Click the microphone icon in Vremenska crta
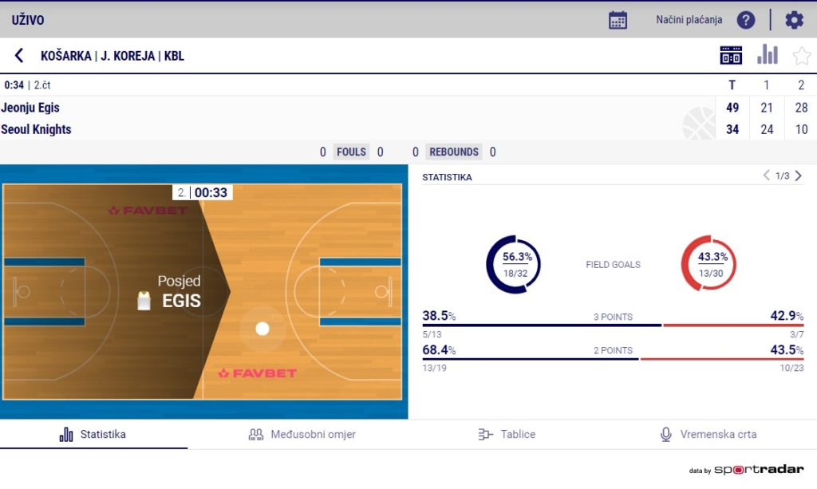The image size is (817, 489). 665,435
